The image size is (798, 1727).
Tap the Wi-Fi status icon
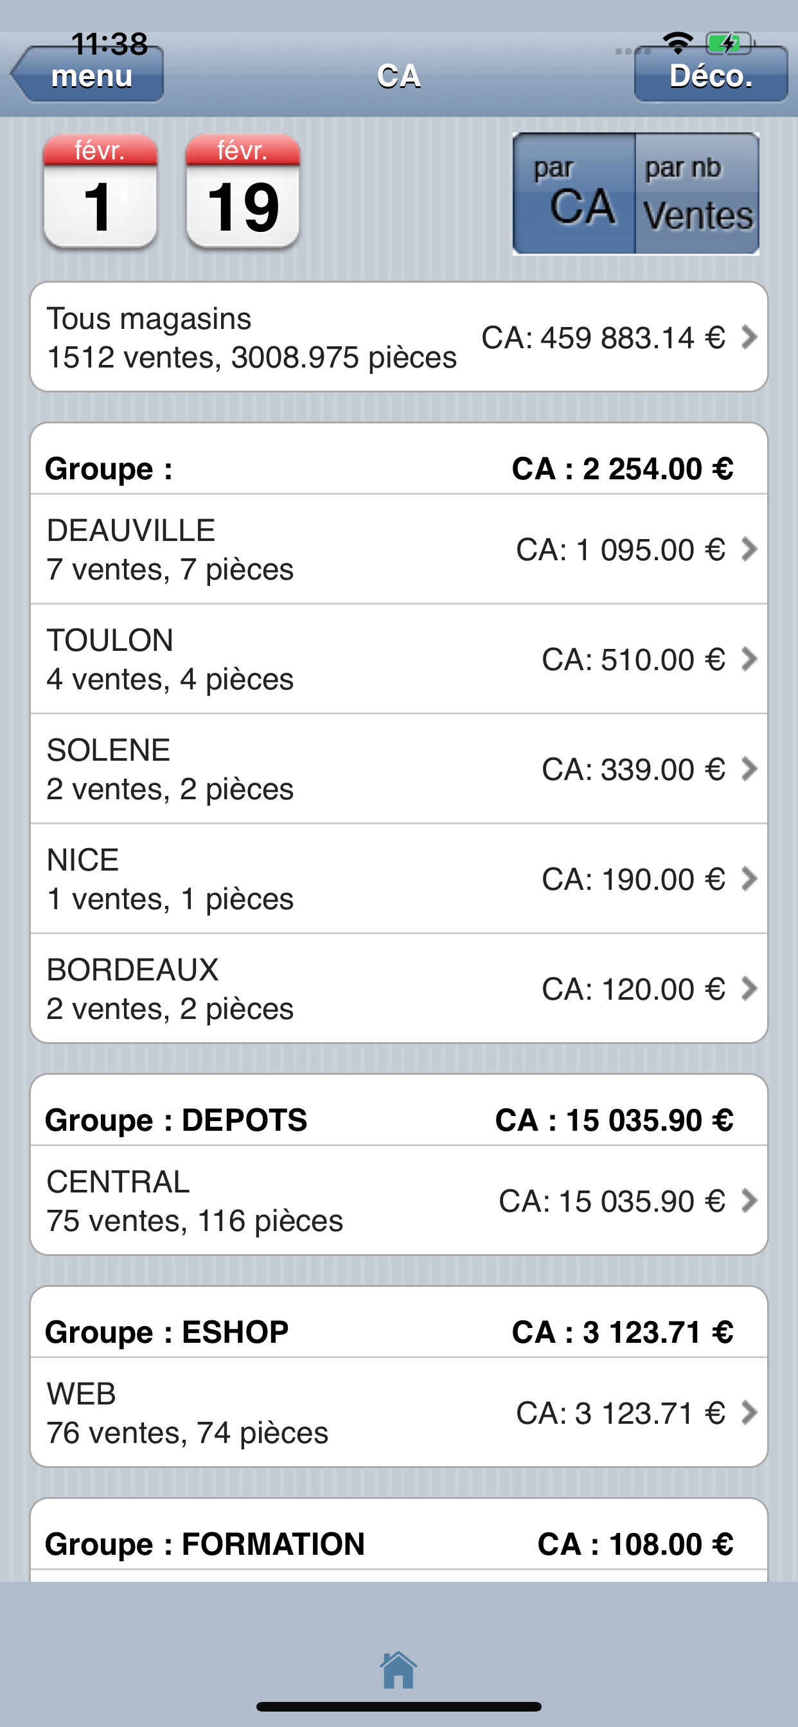(678, 44)
